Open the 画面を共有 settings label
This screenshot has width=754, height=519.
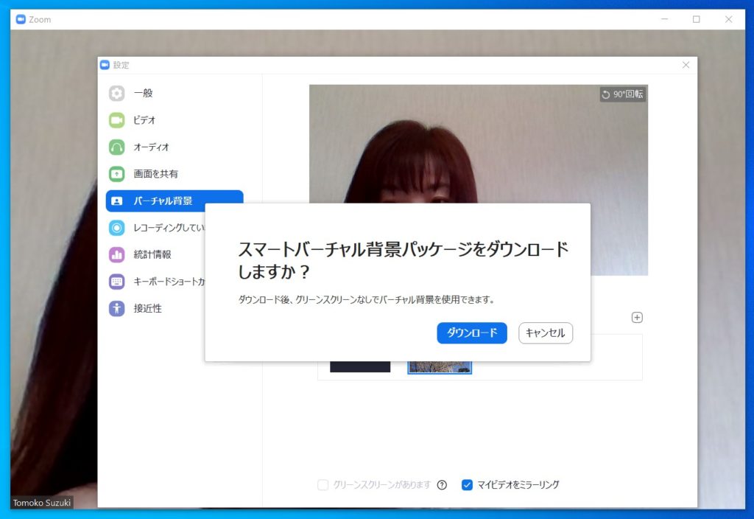tap(156, 174)
